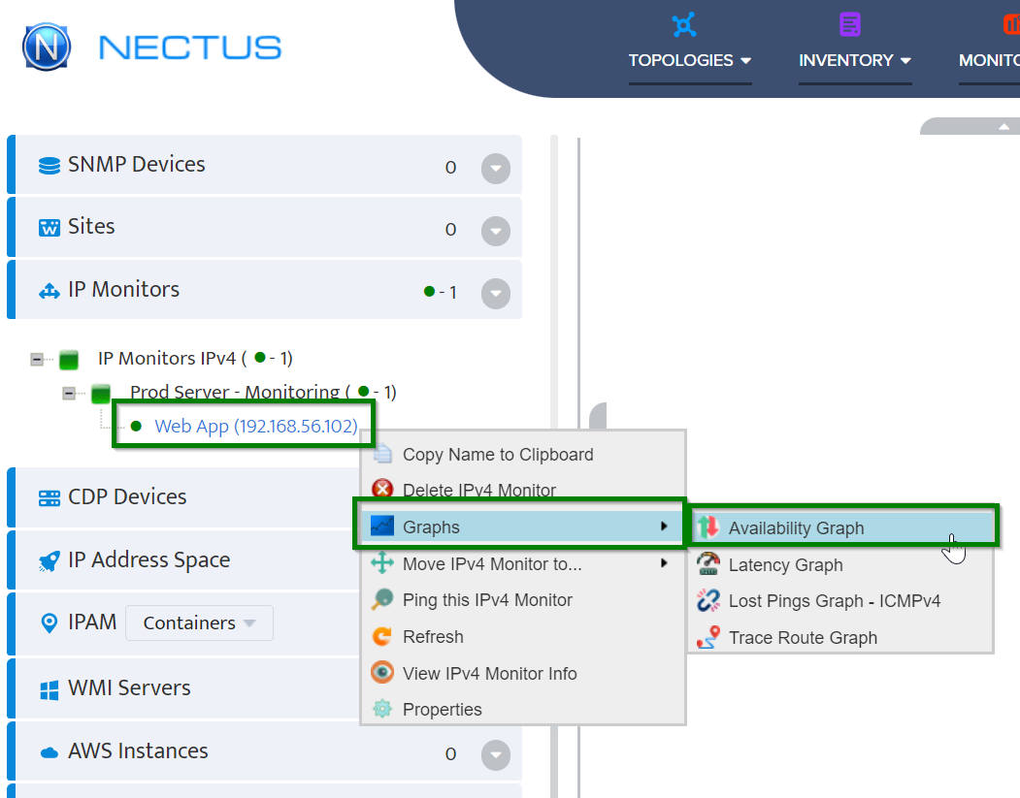
Task: Expand the Sites panel arrow
Action: pos(496,231)
